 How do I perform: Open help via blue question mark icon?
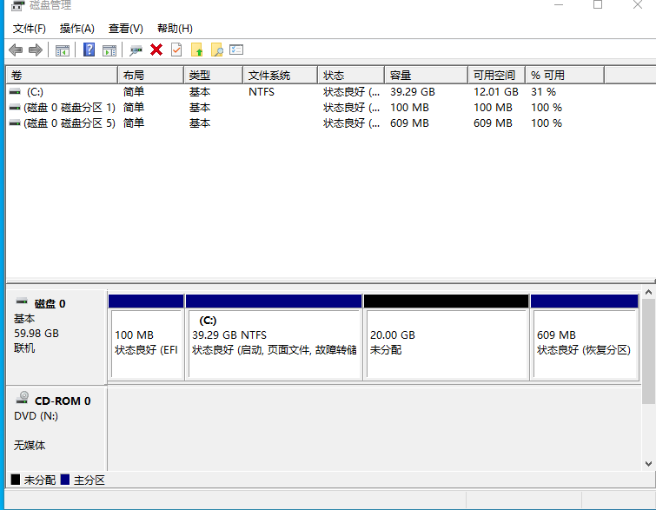point(89,50)
